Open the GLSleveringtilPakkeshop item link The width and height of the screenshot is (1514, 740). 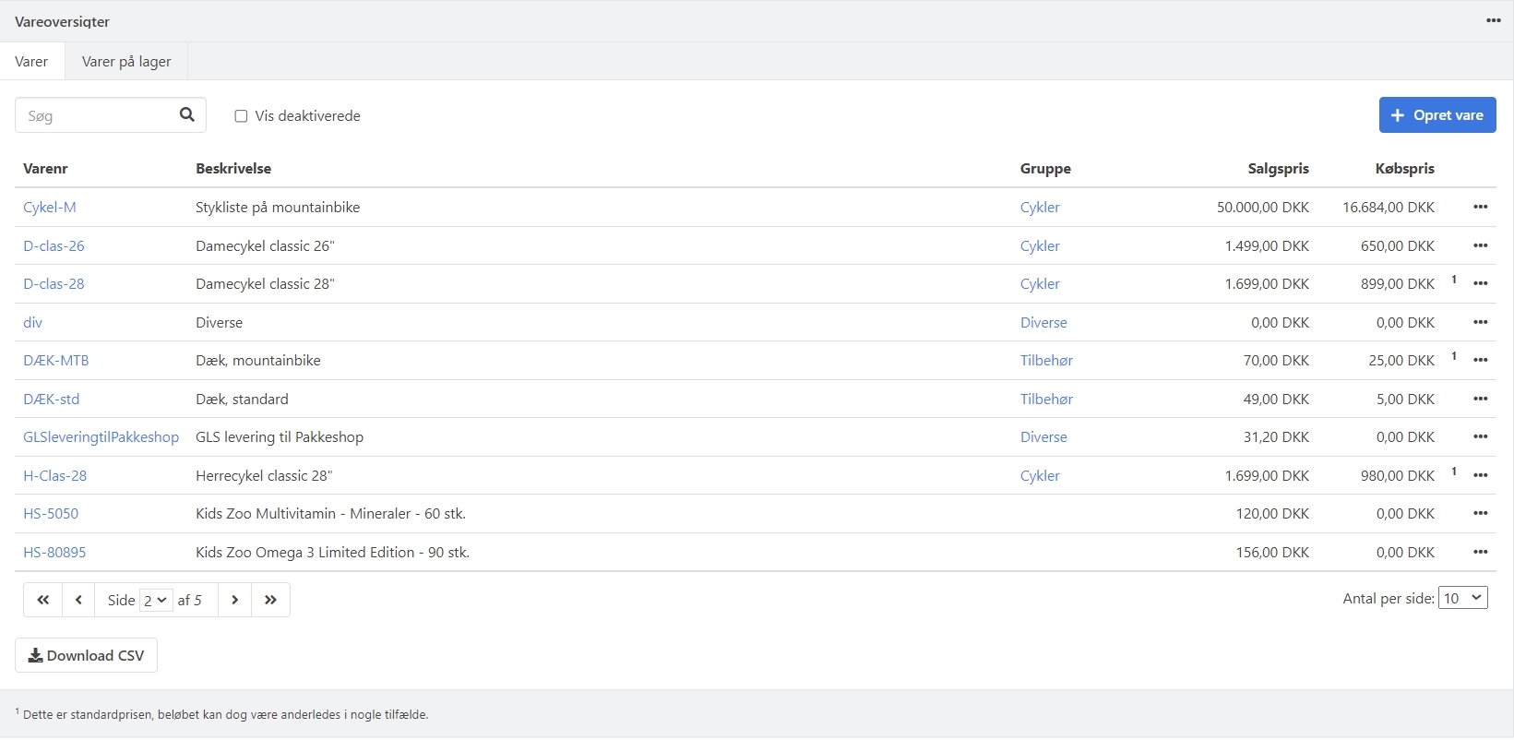click(101, 437)
